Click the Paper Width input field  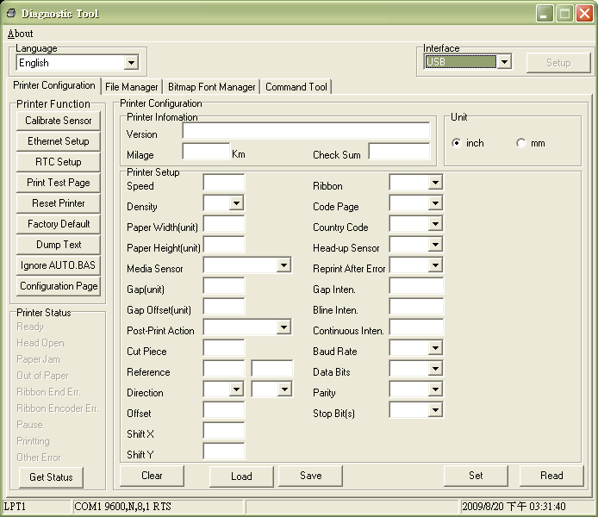tap(224, 224)
